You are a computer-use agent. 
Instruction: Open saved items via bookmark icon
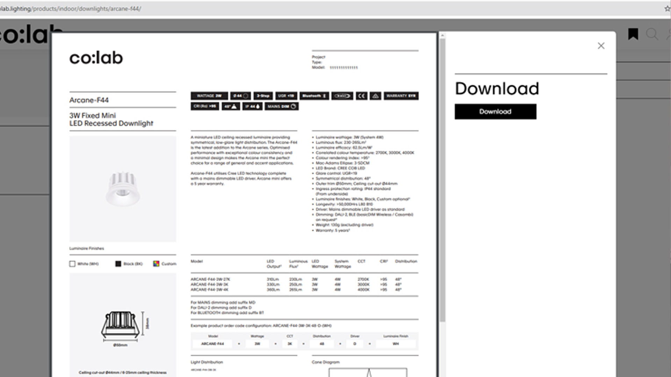[633, 34]
